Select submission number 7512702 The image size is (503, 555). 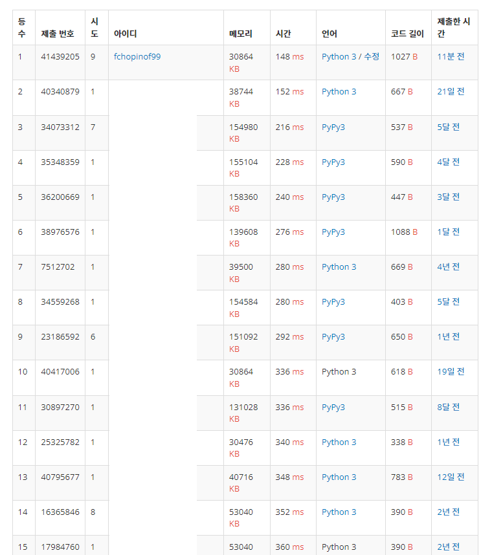tap(58, 267)
